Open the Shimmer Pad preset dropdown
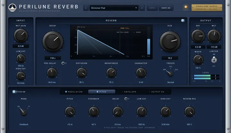The width and height of the screenshot is (231, 133). 114,8
